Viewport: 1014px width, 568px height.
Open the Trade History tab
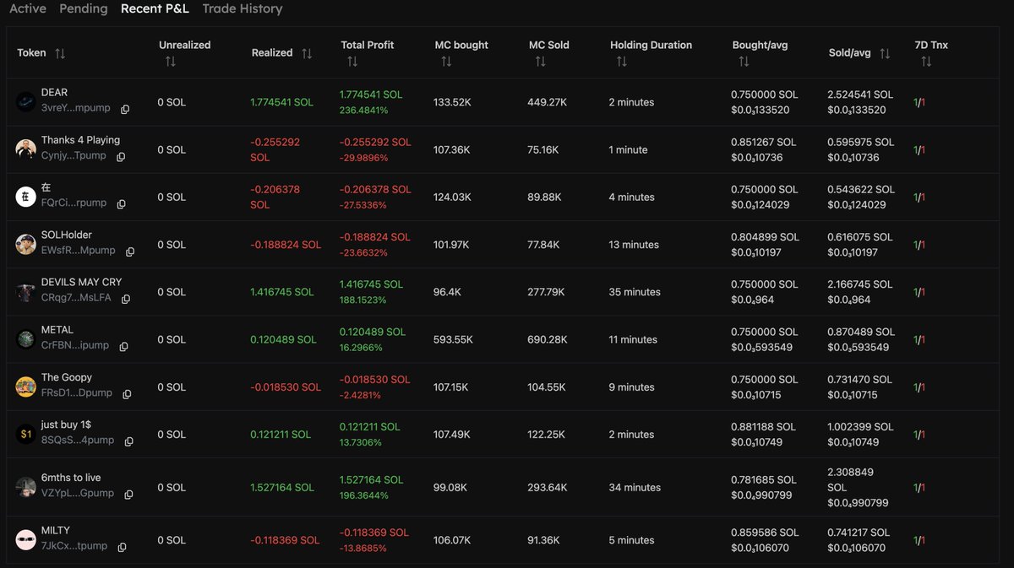point(243,8)
